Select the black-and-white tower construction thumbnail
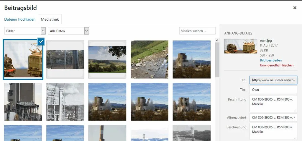The width and height of the screenshot is (302, 141). (x=65, y=102)
